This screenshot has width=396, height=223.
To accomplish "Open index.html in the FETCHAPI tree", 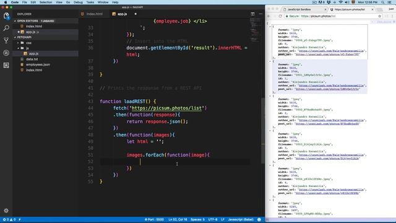I will 34,70.
